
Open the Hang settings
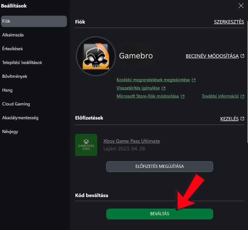[x=7, y=90]
